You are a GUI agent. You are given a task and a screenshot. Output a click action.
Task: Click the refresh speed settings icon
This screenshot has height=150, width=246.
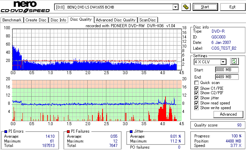[234, 61]
